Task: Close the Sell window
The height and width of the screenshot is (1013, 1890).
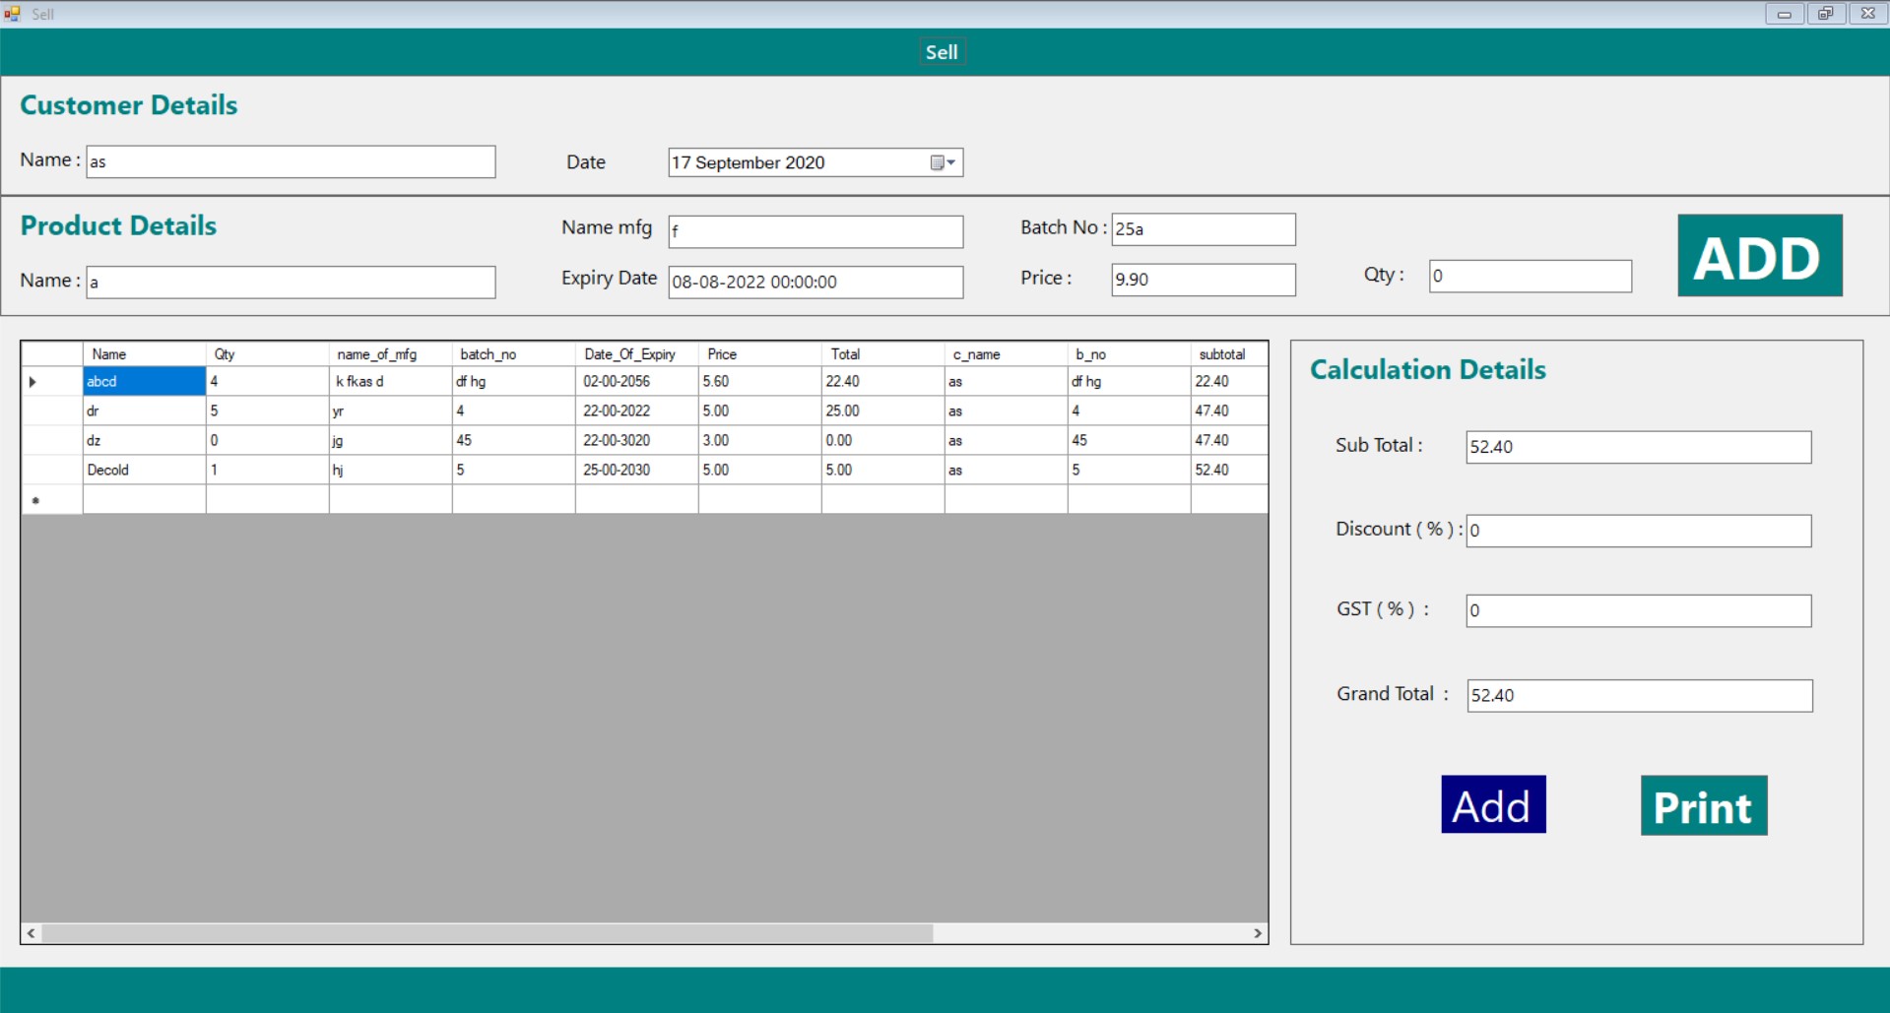Action: 1867,14
